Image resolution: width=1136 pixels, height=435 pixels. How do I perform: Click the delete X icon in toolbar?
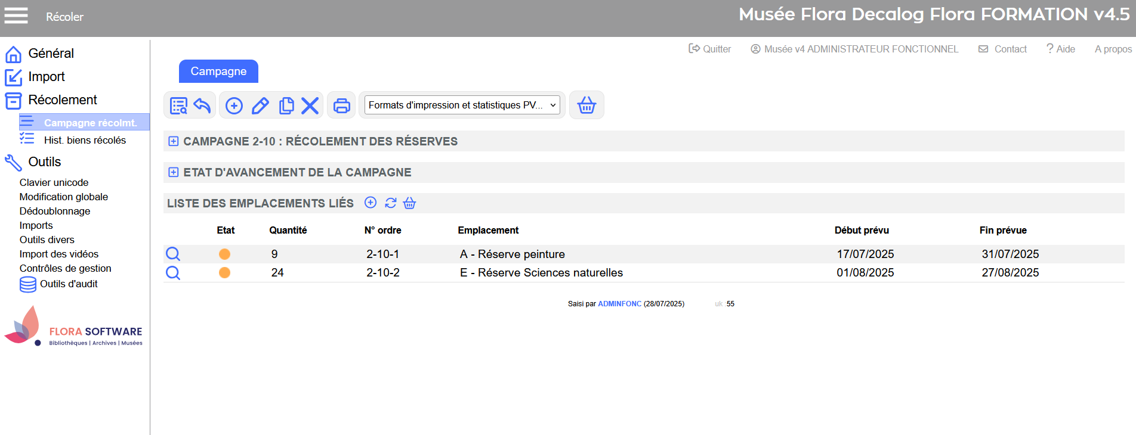point(310,105)
